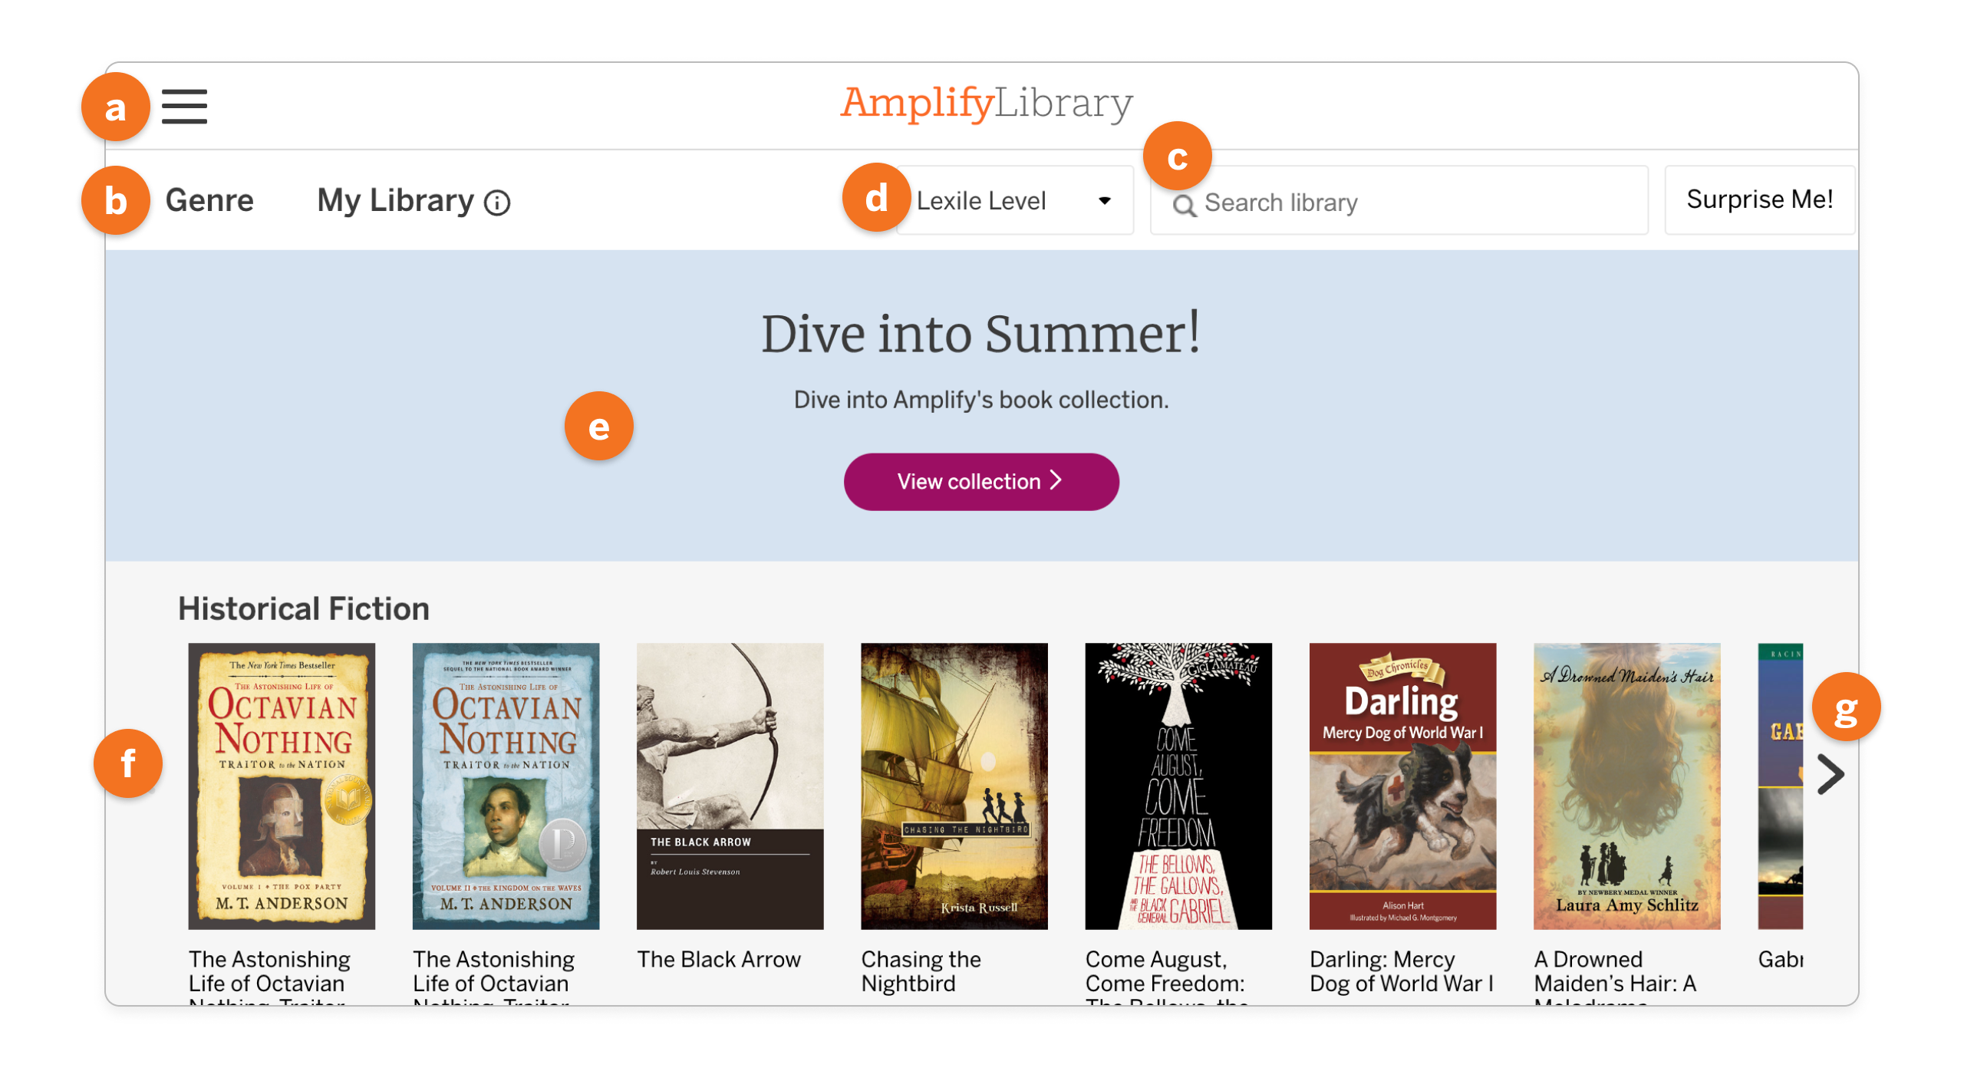The image size is (1964, 1068).
Task: Click View collection for Dive into Summer
Action: coord(981,481)
